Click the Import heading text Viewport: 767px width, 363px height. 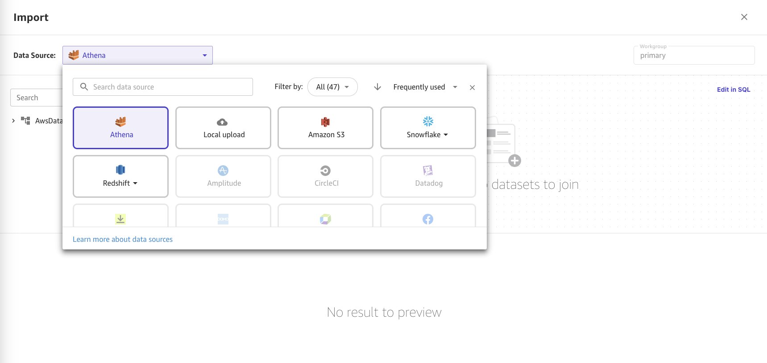pos(31,17)
